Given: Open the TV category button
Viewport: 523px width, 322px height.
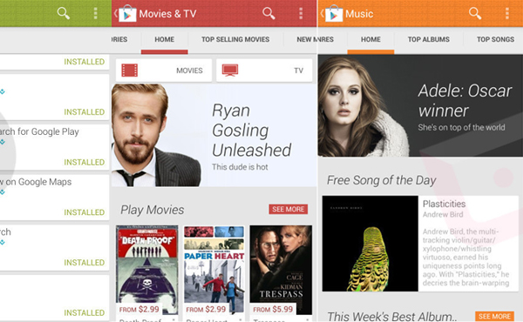Looking at the screenshot, I should (x=264, y=70).
